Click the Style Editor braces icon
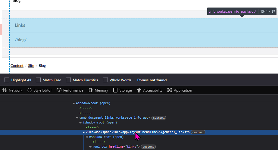The height and width of the screenshot is (150, 278). click(x=30, y=90)
